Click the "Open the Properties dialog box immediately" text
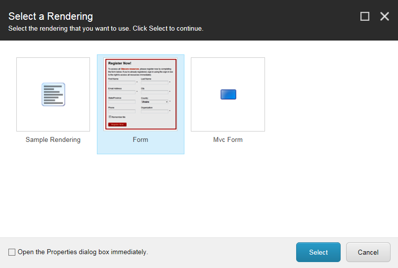The width and height of the screenshot is (398, 268). (x=83, y=252)
